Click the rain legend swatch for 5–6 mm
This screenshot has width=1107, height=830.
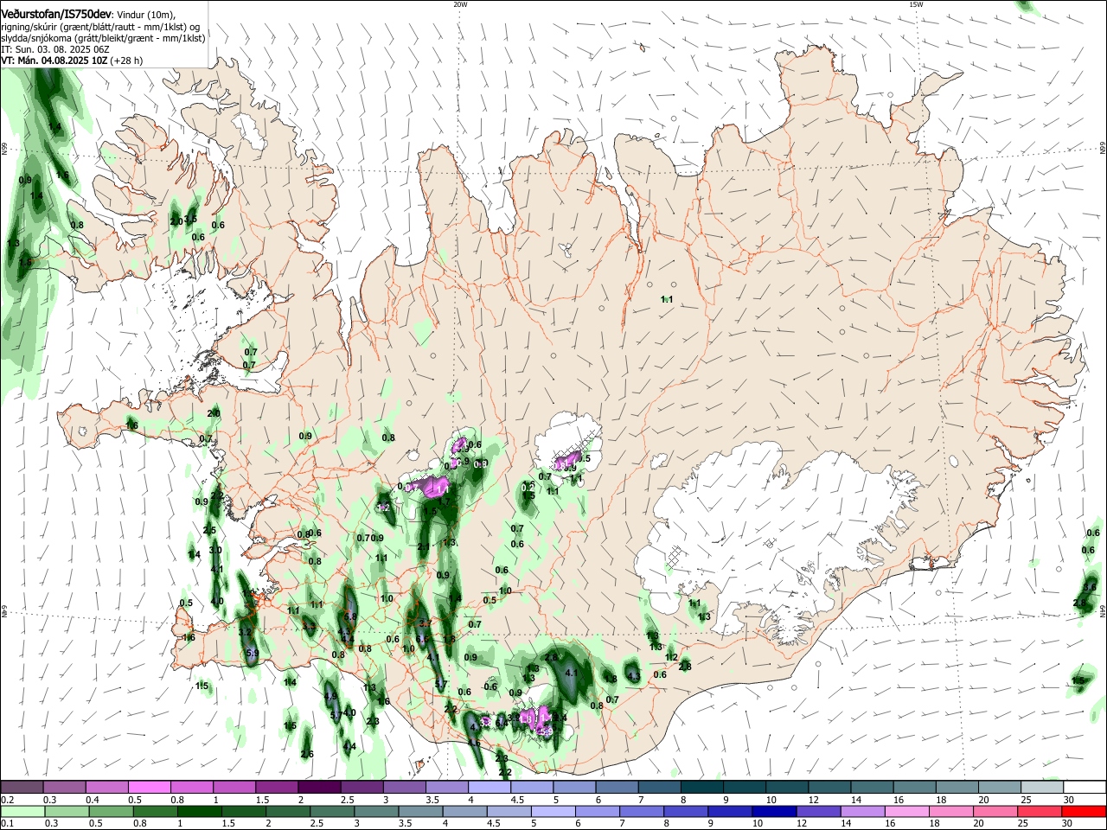coord(553,811)
